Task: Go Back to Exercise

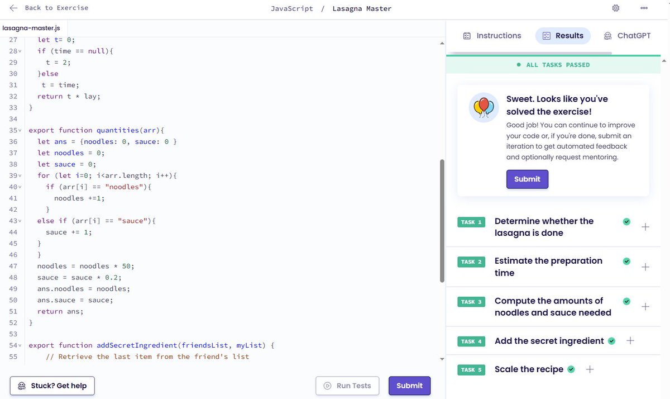Action: [x=49, y=8]
